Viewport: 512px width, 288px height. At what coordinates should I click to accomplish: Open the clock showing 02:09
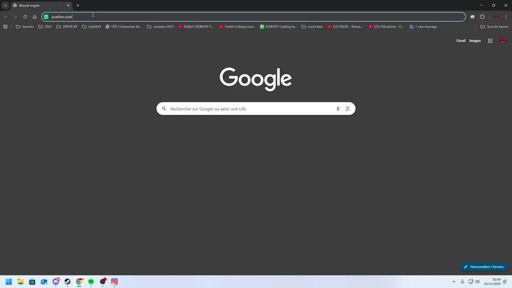click(492, 282)
